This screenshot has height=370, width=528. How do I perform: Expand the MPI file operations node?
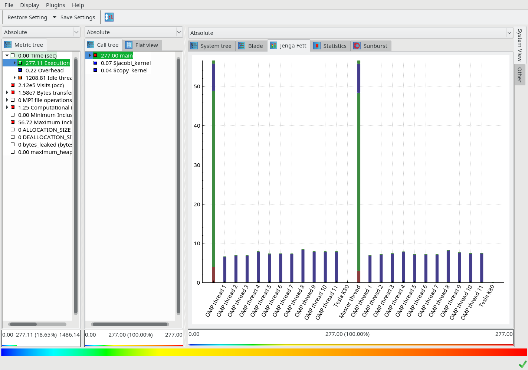pos(7,100)
